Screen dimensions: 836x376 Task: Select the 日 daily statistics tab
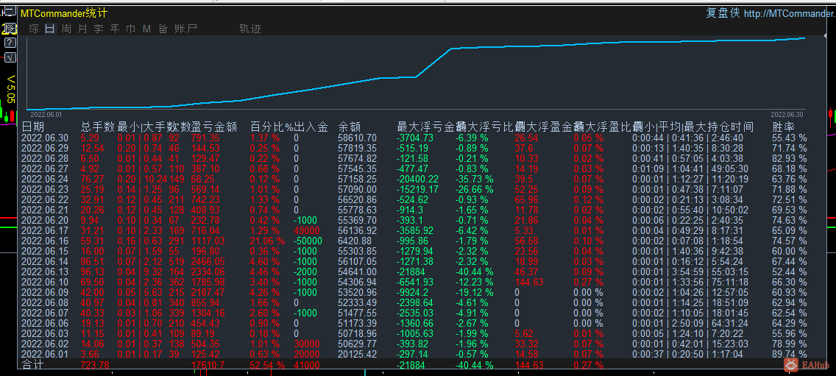[x=49, y=29]
